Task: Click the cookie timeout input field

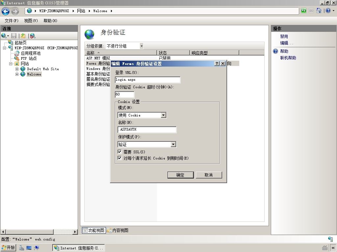Action: coord(125,94)
